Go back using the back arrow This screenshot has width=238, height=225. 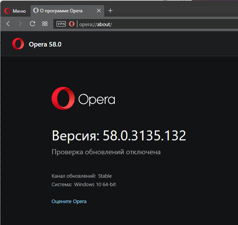[x=8, y=24]
